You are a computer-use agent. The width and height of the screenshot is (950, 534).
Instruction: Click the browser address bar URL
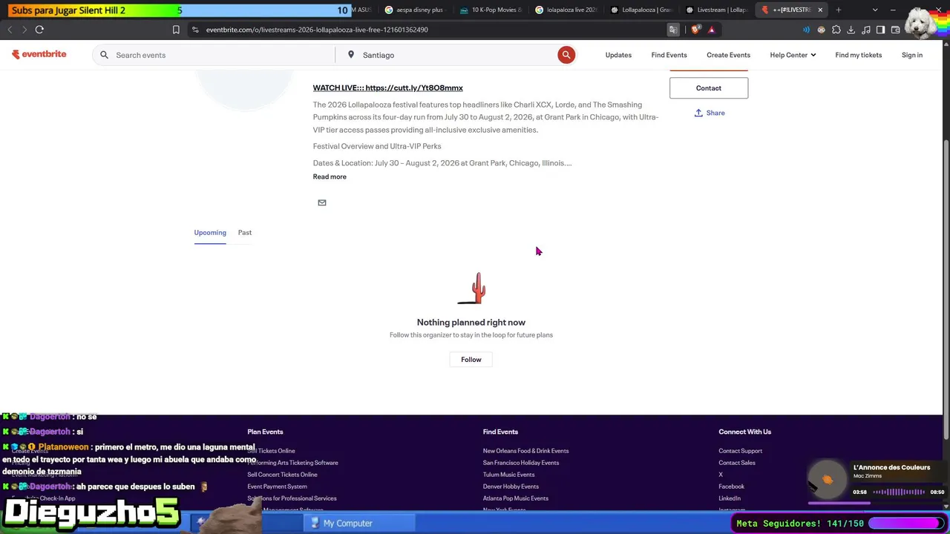pos(317,30)
